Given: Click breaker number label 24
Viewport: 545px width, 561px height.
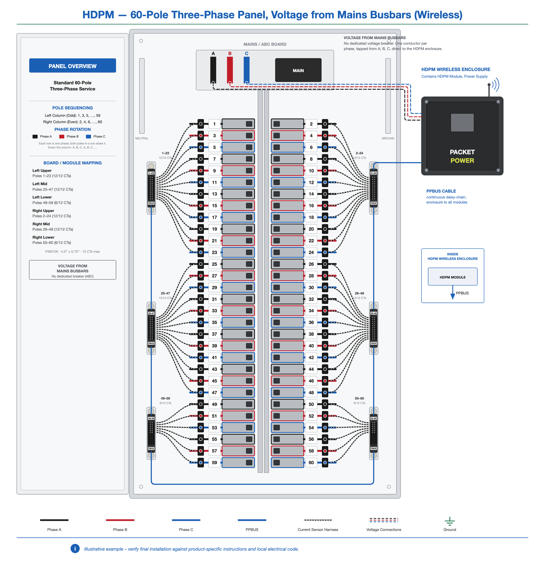Looking at the screenshot, I should pyautogui.click(x=311, y=252).
